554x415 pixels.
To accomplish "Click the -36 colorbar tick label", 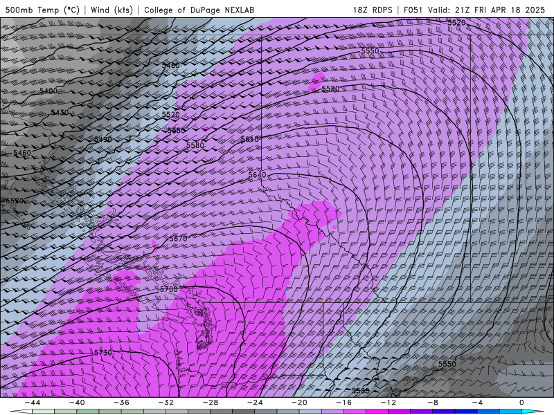I will coord(122,403).
